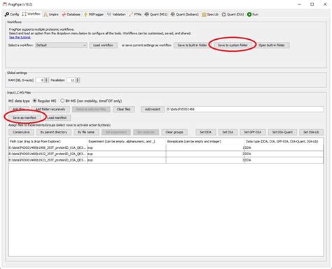Follow the 'See the tutorial' link

coord(20,37)
